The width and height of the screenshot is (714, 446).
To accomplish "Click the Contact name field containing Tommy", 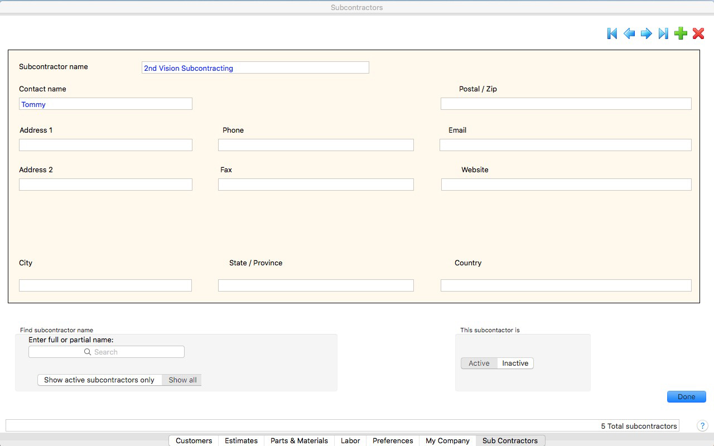I will (105, 104).
